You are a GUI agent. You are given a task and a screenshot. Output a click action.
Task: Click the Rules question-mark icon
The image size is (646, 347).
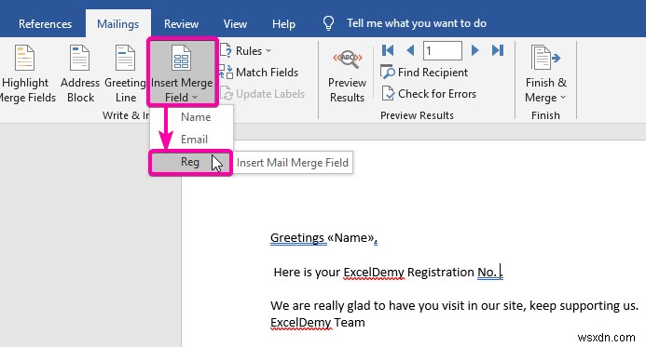pos(226,50)
